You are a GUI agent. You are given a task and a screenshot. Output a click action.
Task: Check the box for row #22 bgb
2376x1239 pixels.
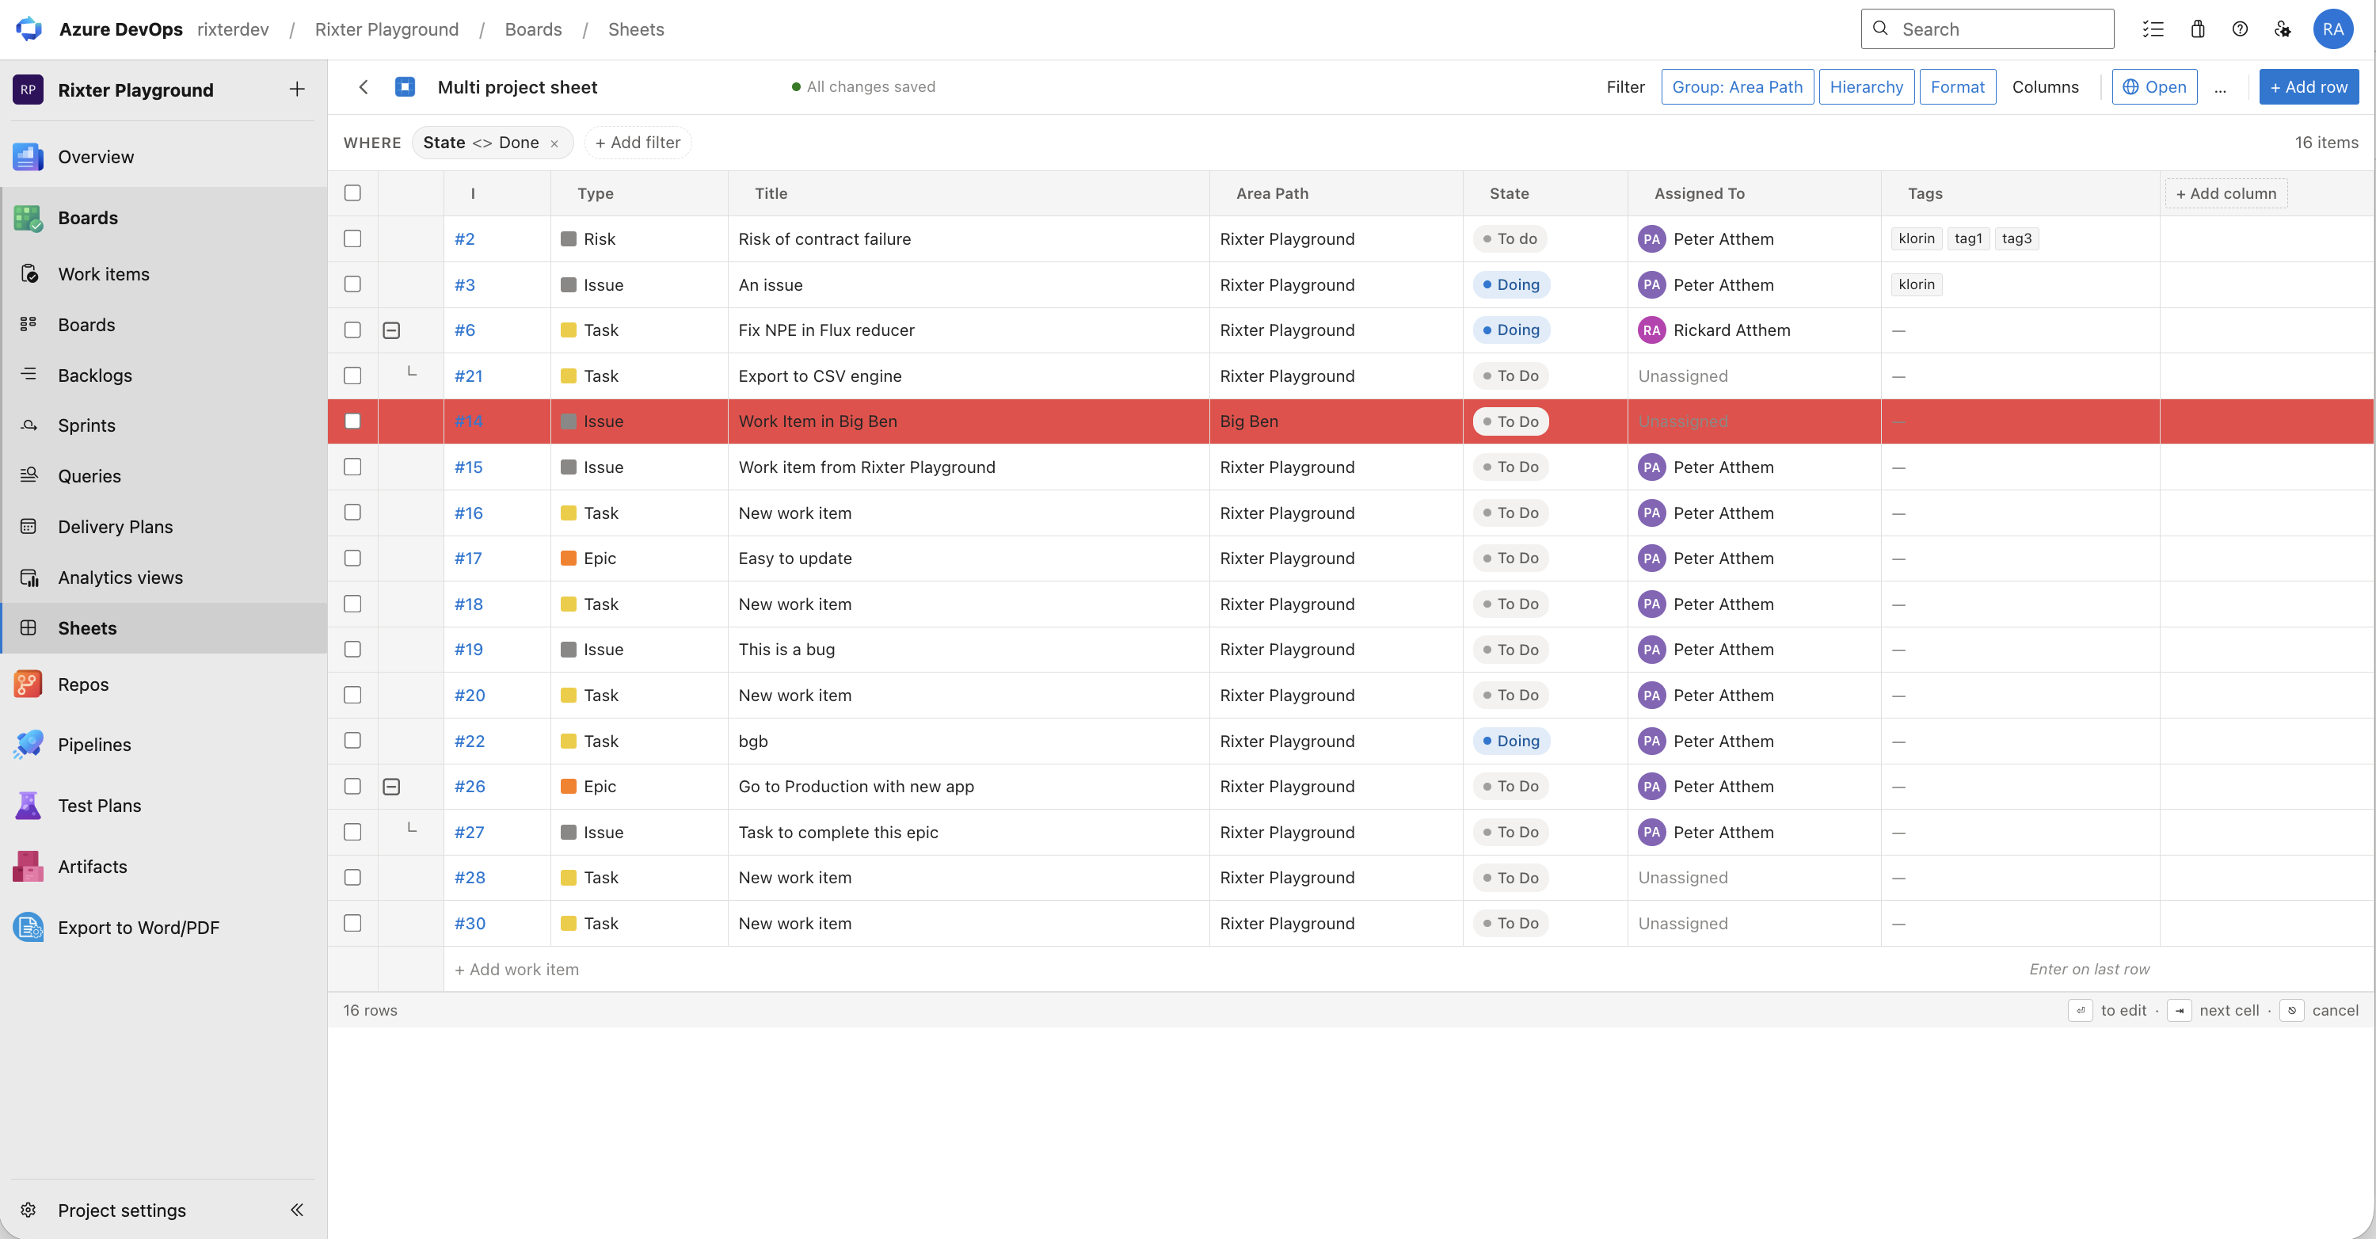tap(352, 741)
